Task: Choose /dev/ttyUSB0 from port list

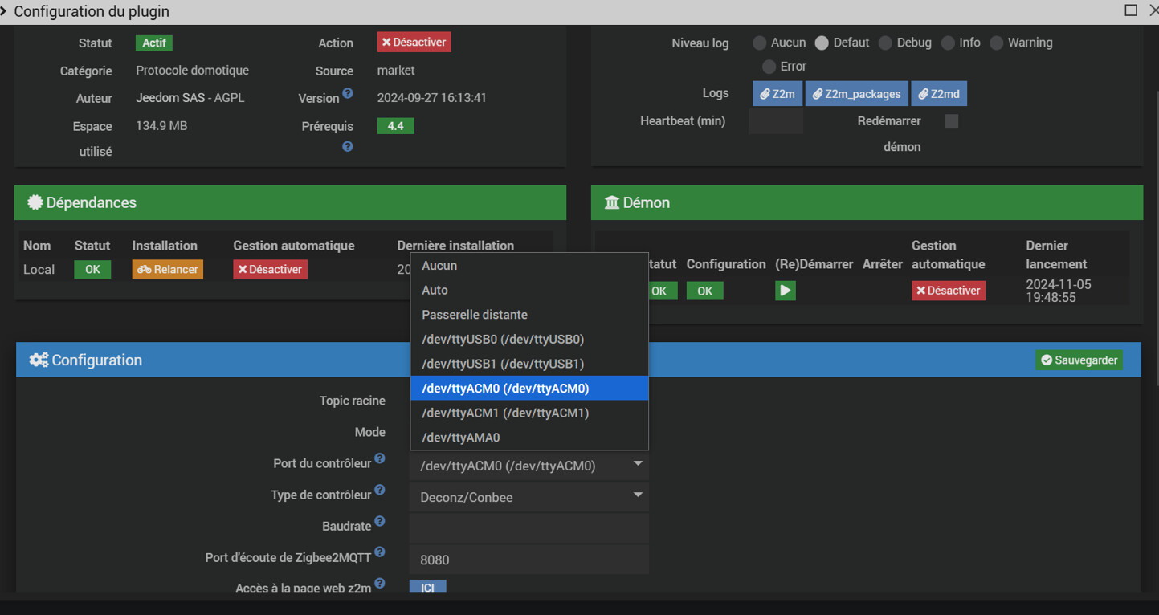Action: pyautogui.click(x=503, y=340)
